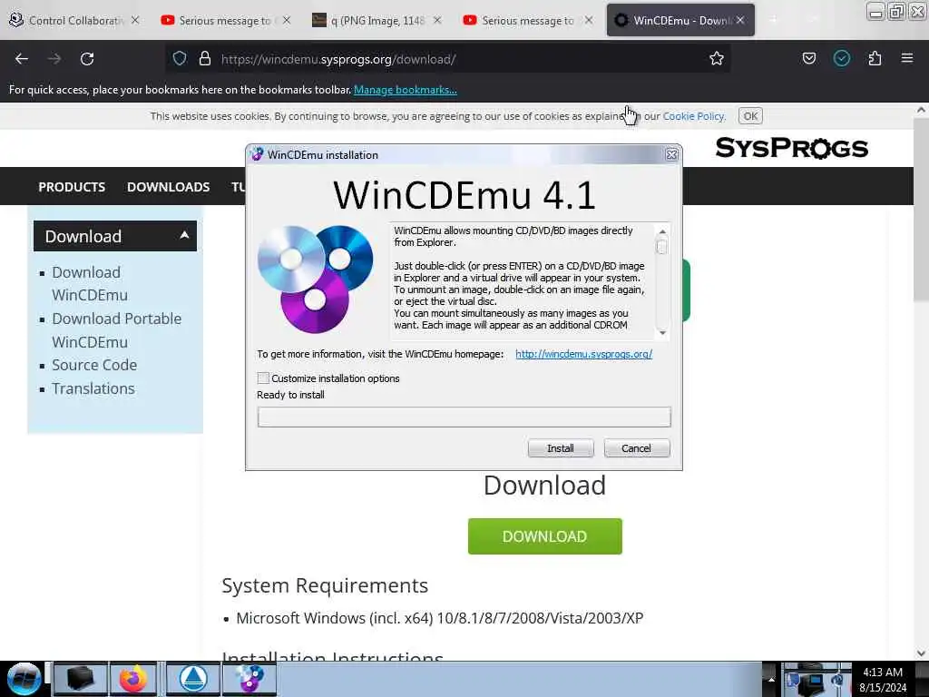929x697 pixels.
Task: Open the PRODUCTS menu
Action: [x=72, y=187]
